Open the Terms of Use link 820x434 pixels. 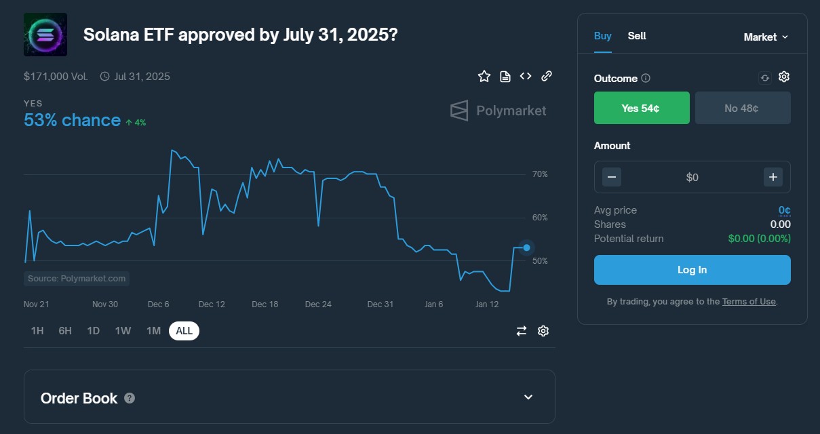pos(749,302)
